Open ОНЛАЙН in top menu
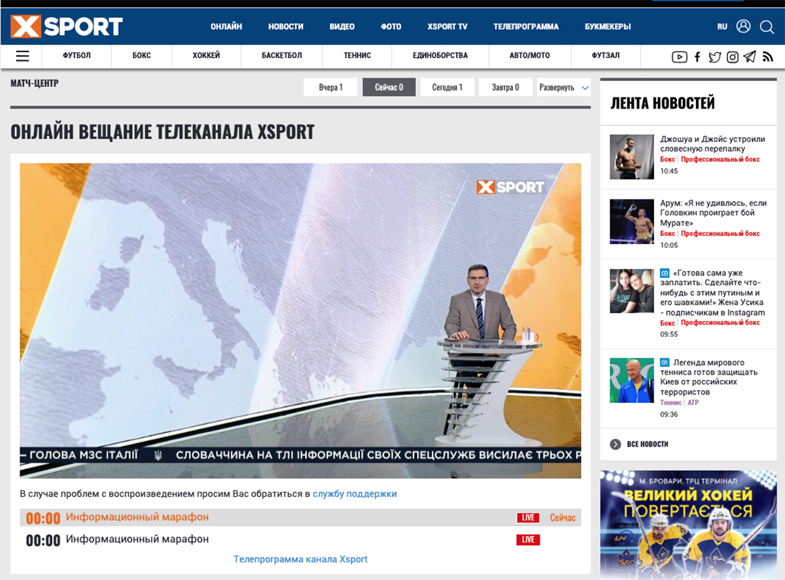 point(226,27)
